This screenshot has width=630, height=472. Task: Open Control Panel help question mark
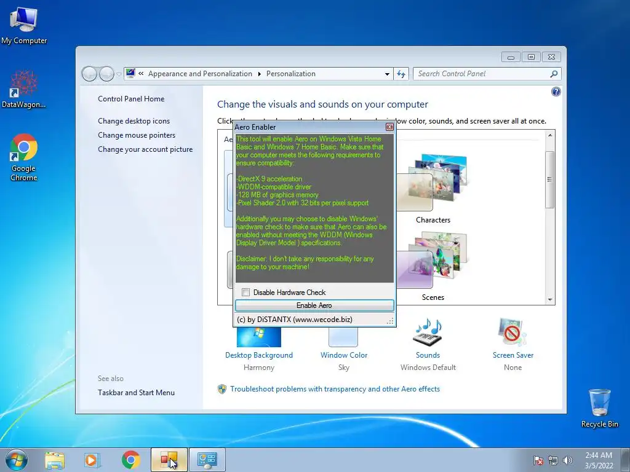[x=556, y=92]
